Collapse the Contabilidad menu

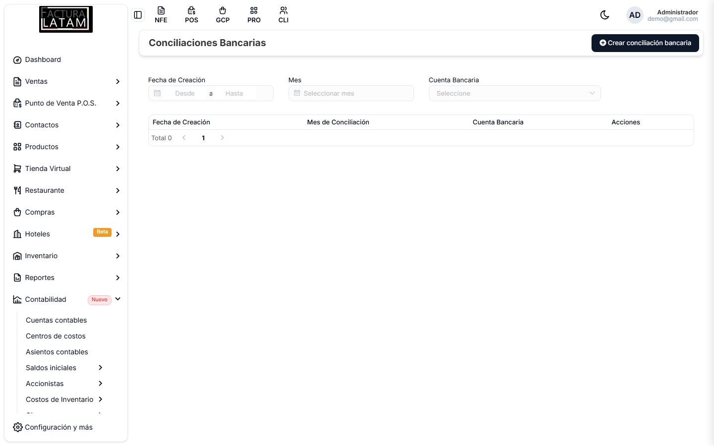click(66, 299)
